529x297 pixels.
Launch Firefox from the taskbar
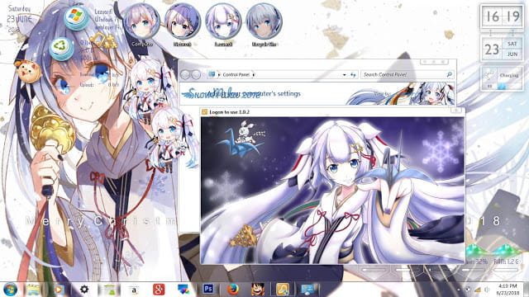(233, 290)
